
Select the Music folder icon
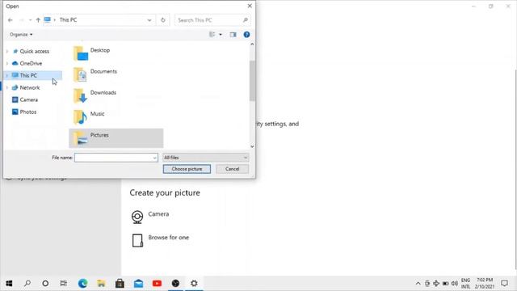coord(81,116)
